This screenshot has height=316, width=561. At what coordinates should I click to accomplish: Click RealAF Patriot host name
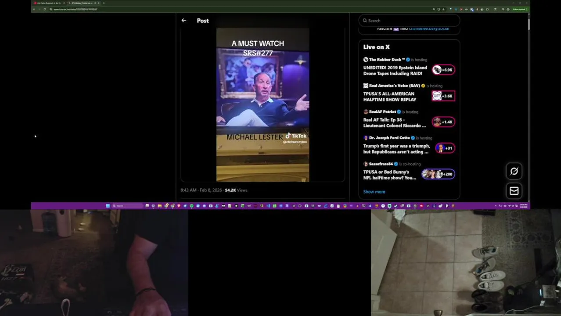[382, 112]
